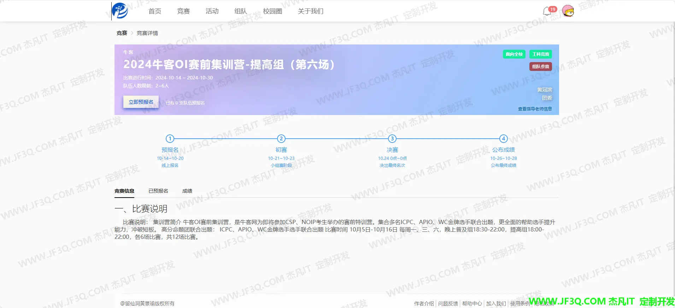This screenshot has height=308, width=675.
Task: Go to 竞赛 in the top navigation
Action: click(x=183, y=11)
